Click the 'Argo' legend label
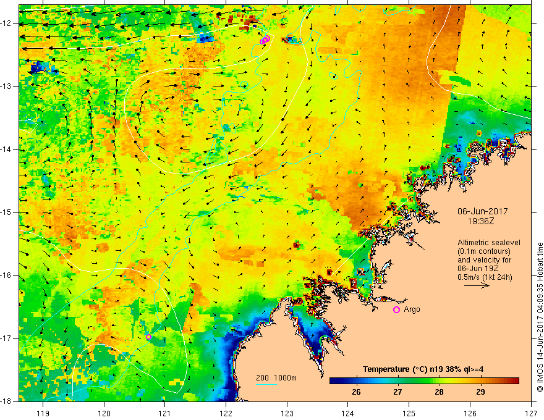Viewport: 544px width, 420px height. click(x=412, y=309)
